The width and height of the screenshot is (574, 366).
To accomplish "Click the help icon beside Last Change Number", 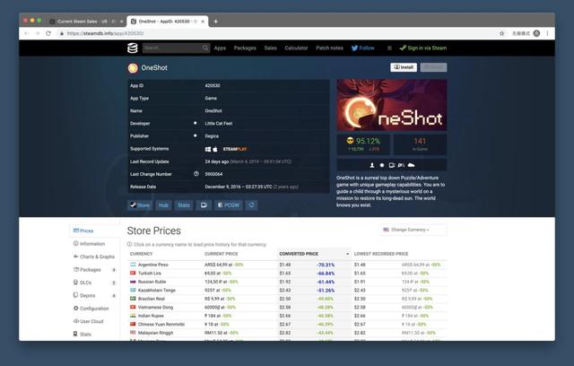I will pyautogui.click(x=196, y=174).
